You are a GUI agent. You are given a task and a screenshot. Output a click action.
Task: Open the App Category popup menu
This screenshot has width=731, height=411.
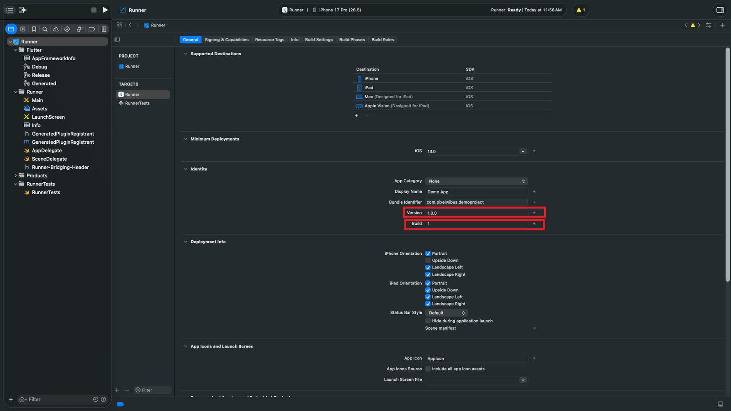477,181
